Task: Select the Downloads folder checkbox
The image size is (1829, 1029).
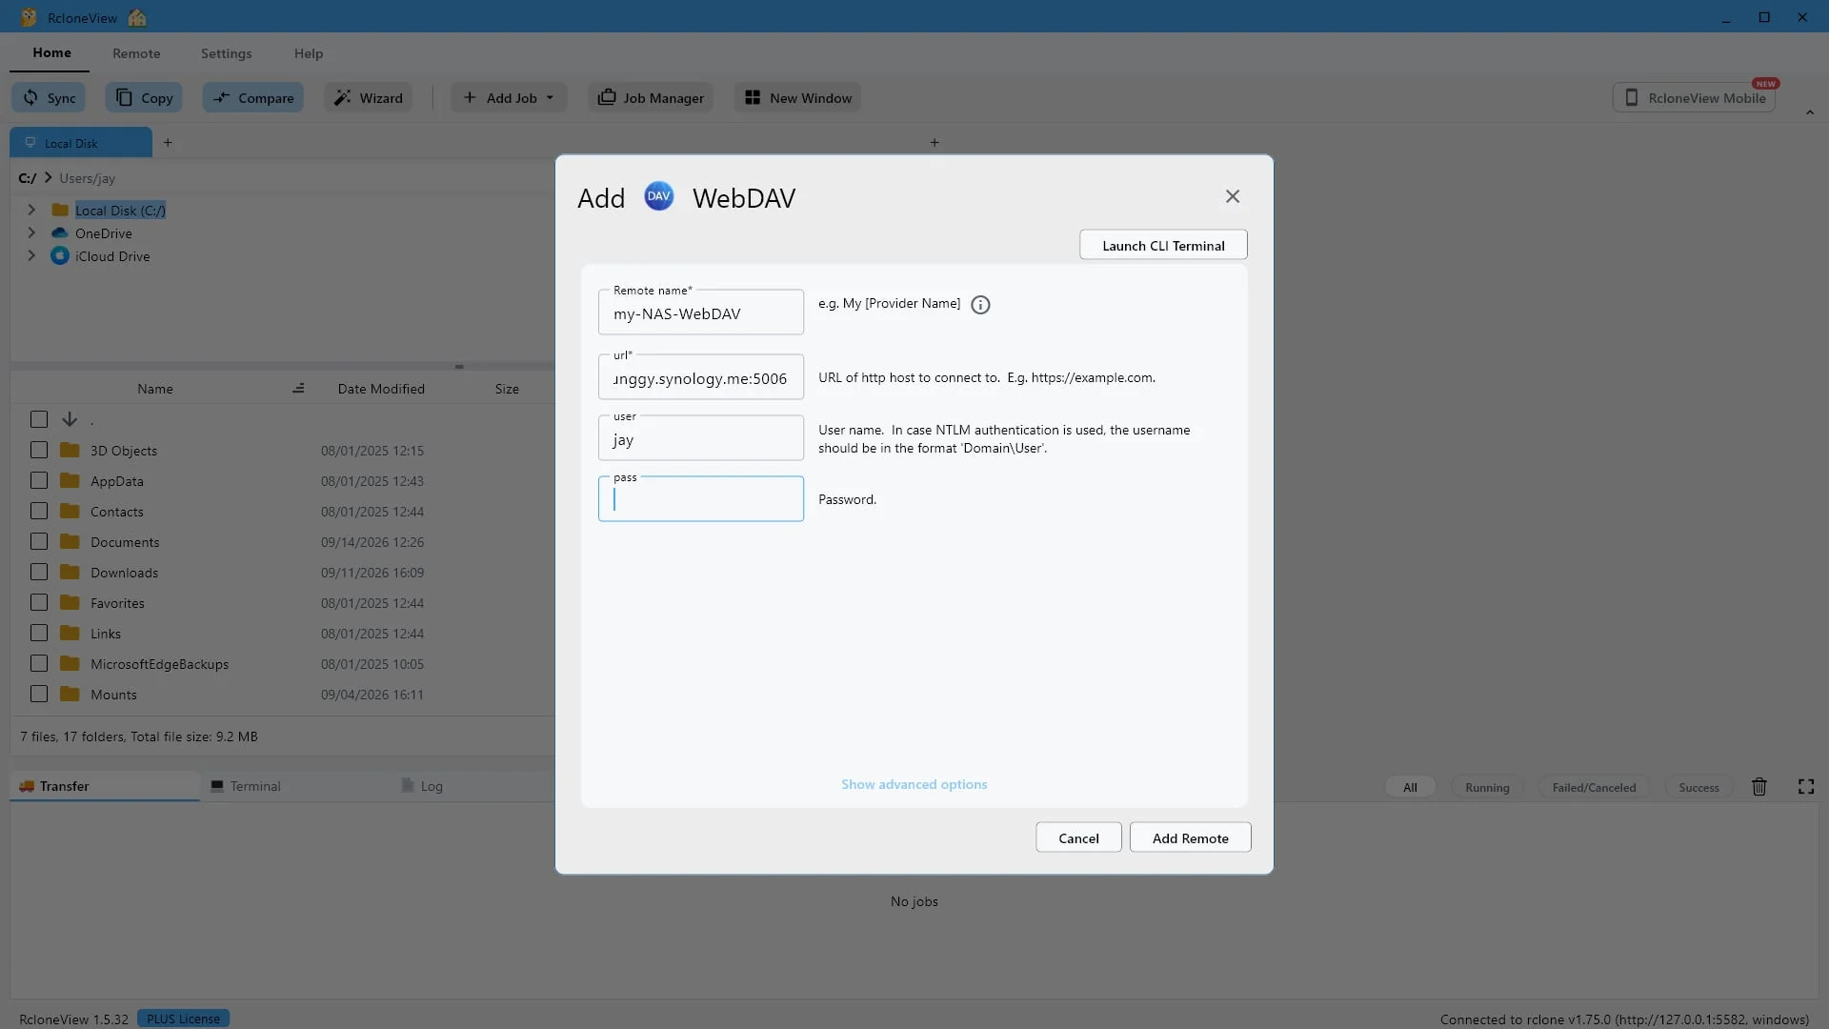Action: [x=39, y=572]
